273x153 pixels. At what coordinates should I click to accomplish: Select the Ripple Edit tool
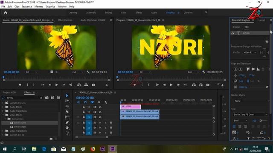(67, 106)
